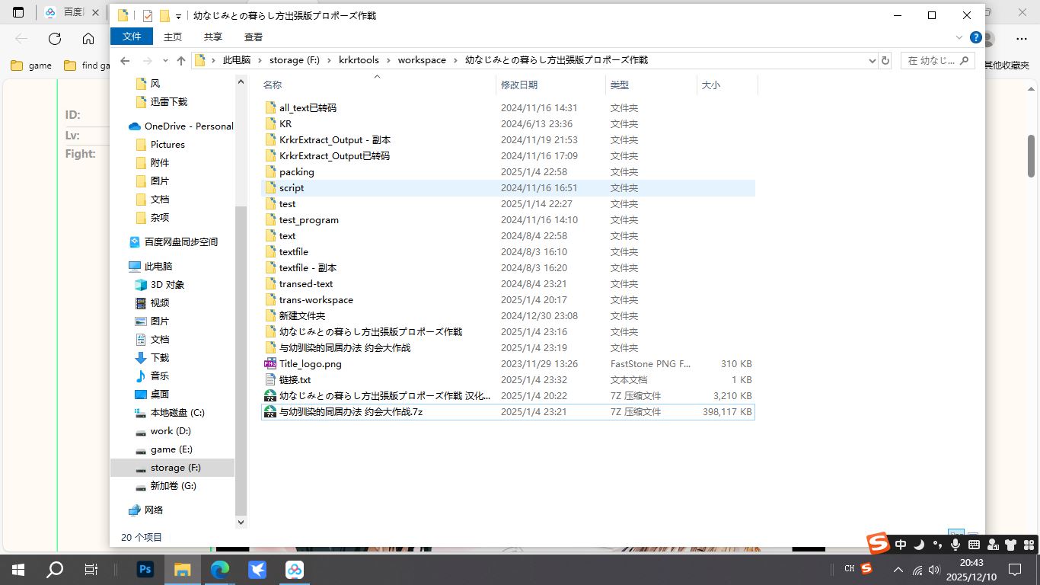
Task: Open the Sogou soft keyboard icon
Action: 974,545
